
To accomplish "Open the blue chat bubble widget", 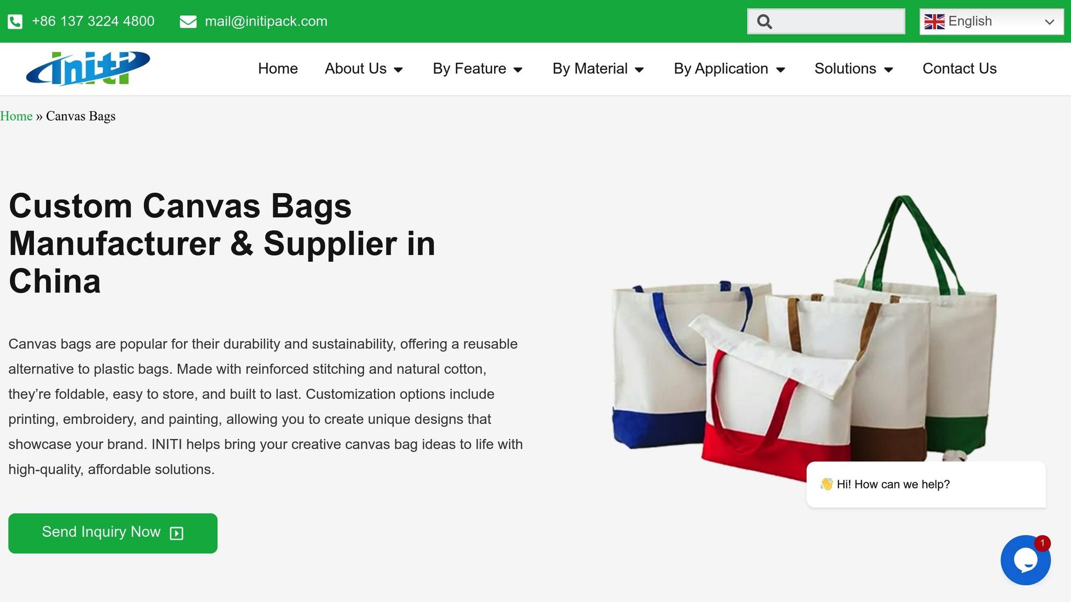I will (1026, 560).
